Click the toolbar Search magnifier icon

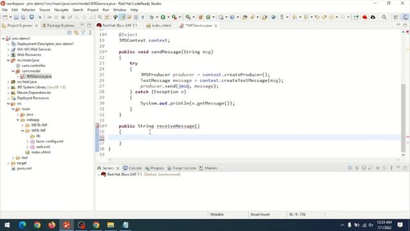[384, 17]
